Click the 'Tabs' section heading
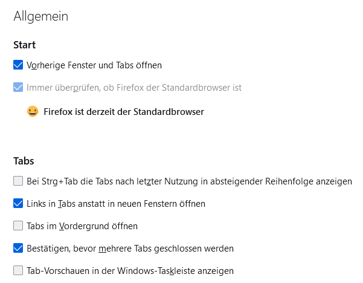The height and width of the screenshot is (283, 363). pos(24,161)
